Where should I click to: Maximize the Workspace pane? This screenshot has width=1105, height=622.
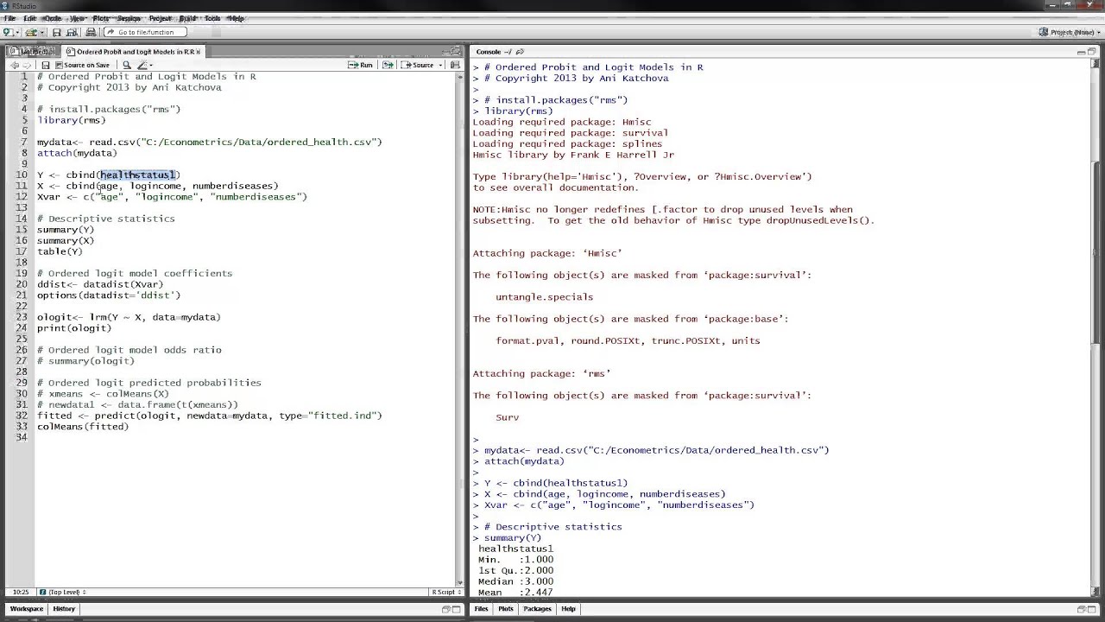458,609
